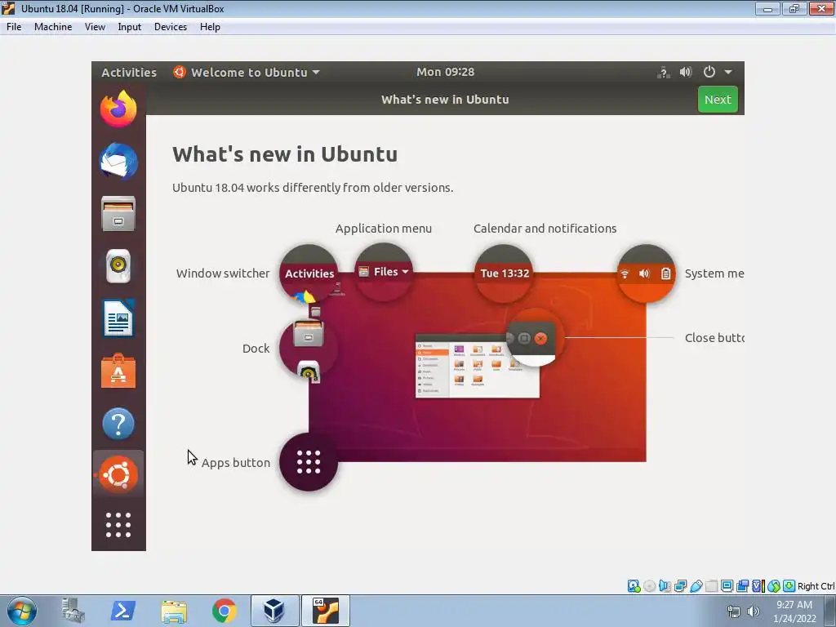Open the VirtualBox Input menu
This screenshot has width=836, height=627.
(130, 27)
